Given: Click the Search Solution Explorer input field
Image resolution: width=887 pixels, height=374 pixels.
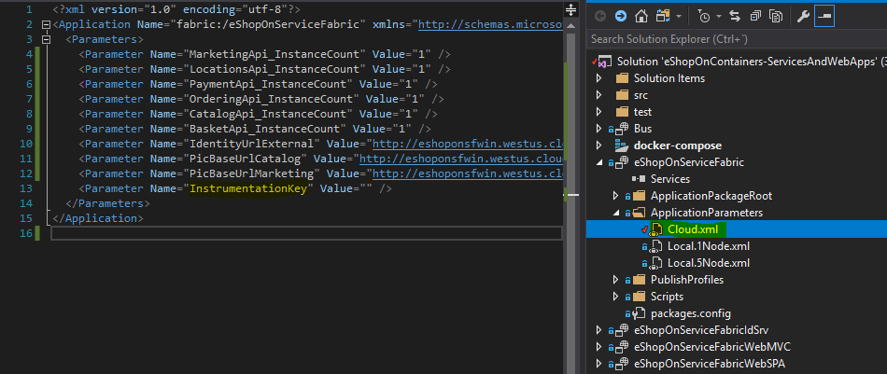Looking at the screenshot, I should coord(728,40).
